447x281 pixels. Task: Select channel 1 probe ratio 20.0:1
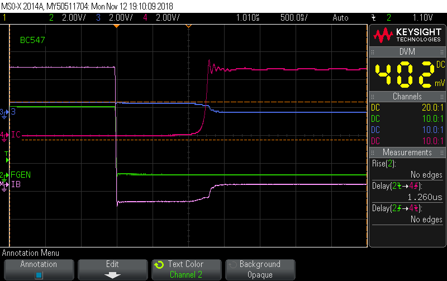[x=432, y=108]
